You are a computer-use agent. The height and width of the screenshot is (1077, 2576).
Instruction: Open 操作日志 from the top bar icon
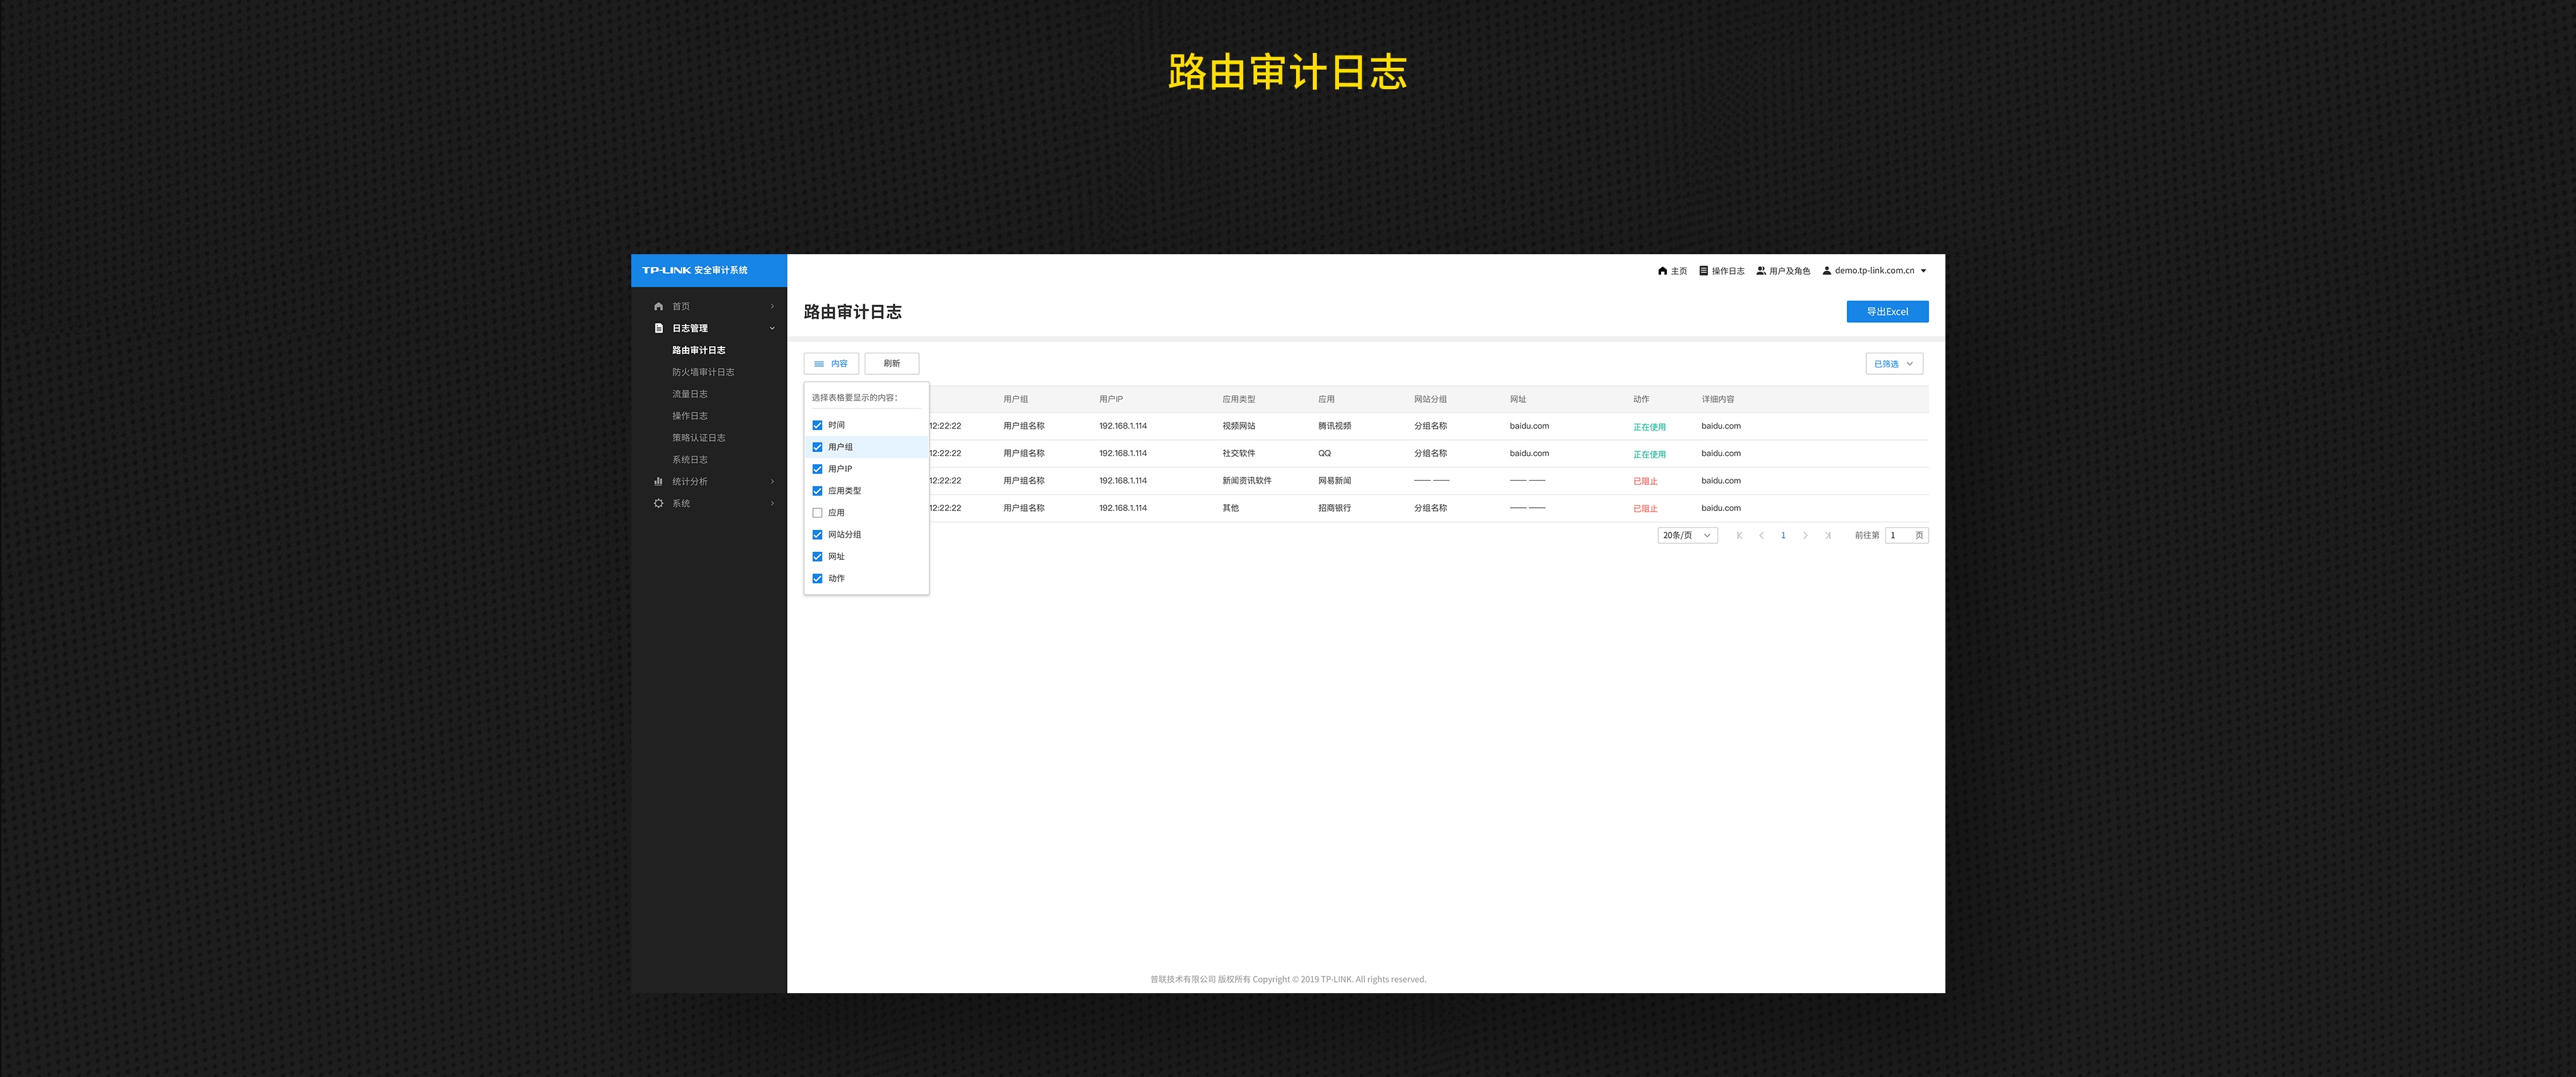point(1704,271)
